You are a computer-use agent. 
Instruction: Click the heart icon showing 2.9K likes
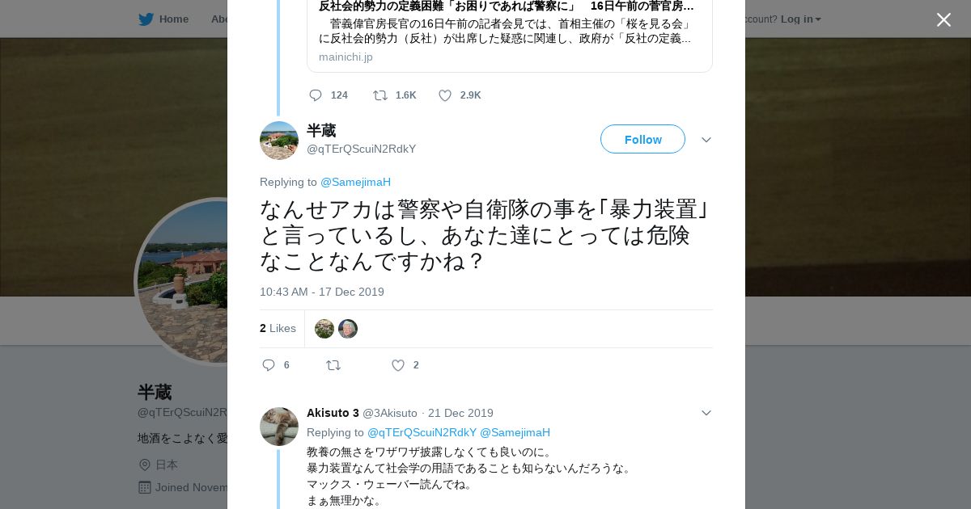445,95
